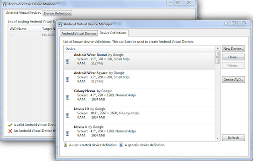Click the user-created device definition legend icon
The height and width of the screenshot is (161, 253).
coord(66,145)
